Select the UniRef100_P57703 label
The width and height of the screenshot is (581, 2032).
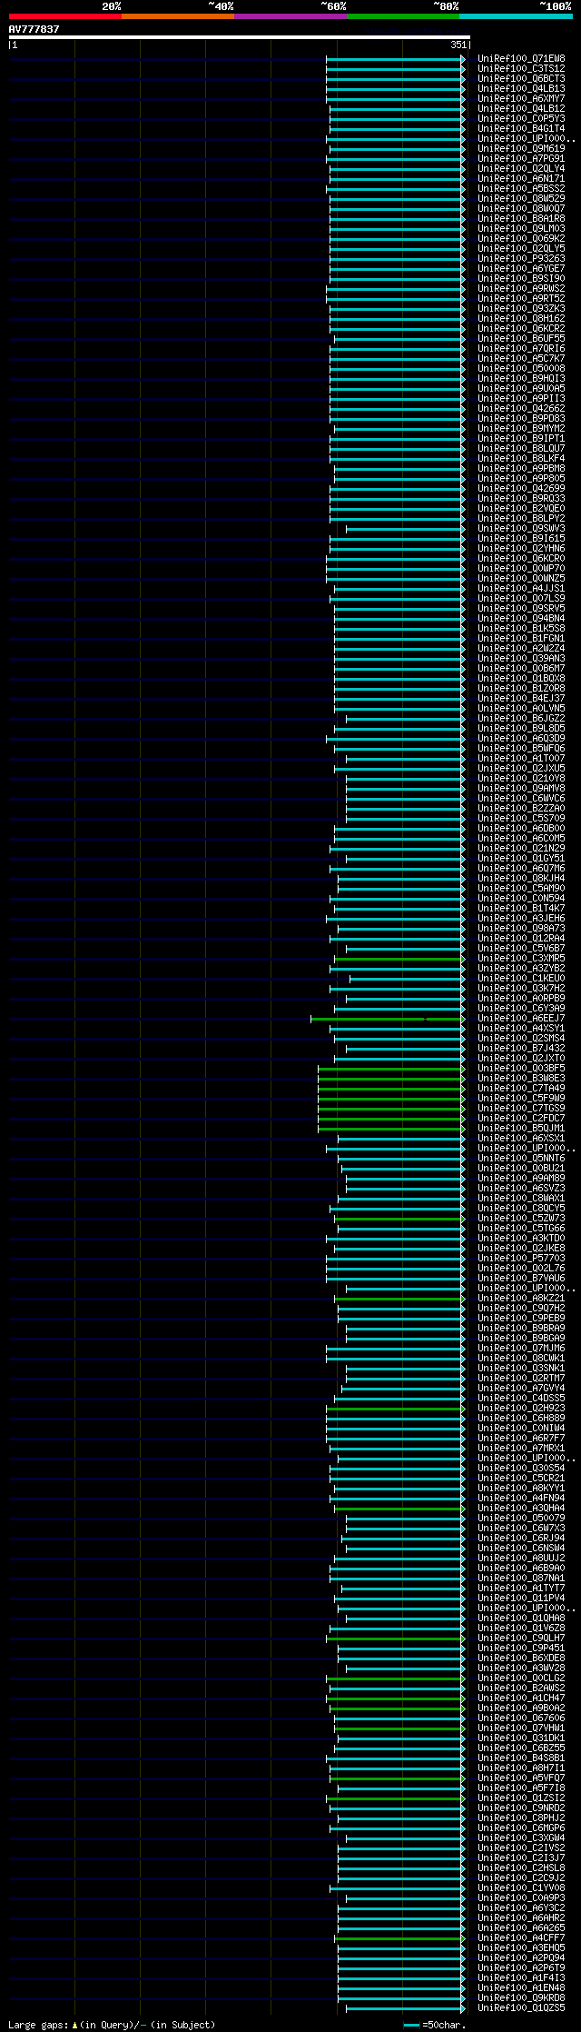click(x=521, y=1259)
